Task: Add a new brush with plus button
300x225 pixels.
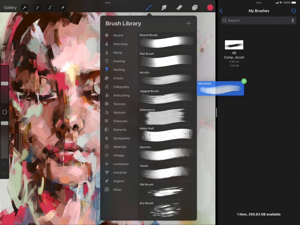Action: point(188,23)
